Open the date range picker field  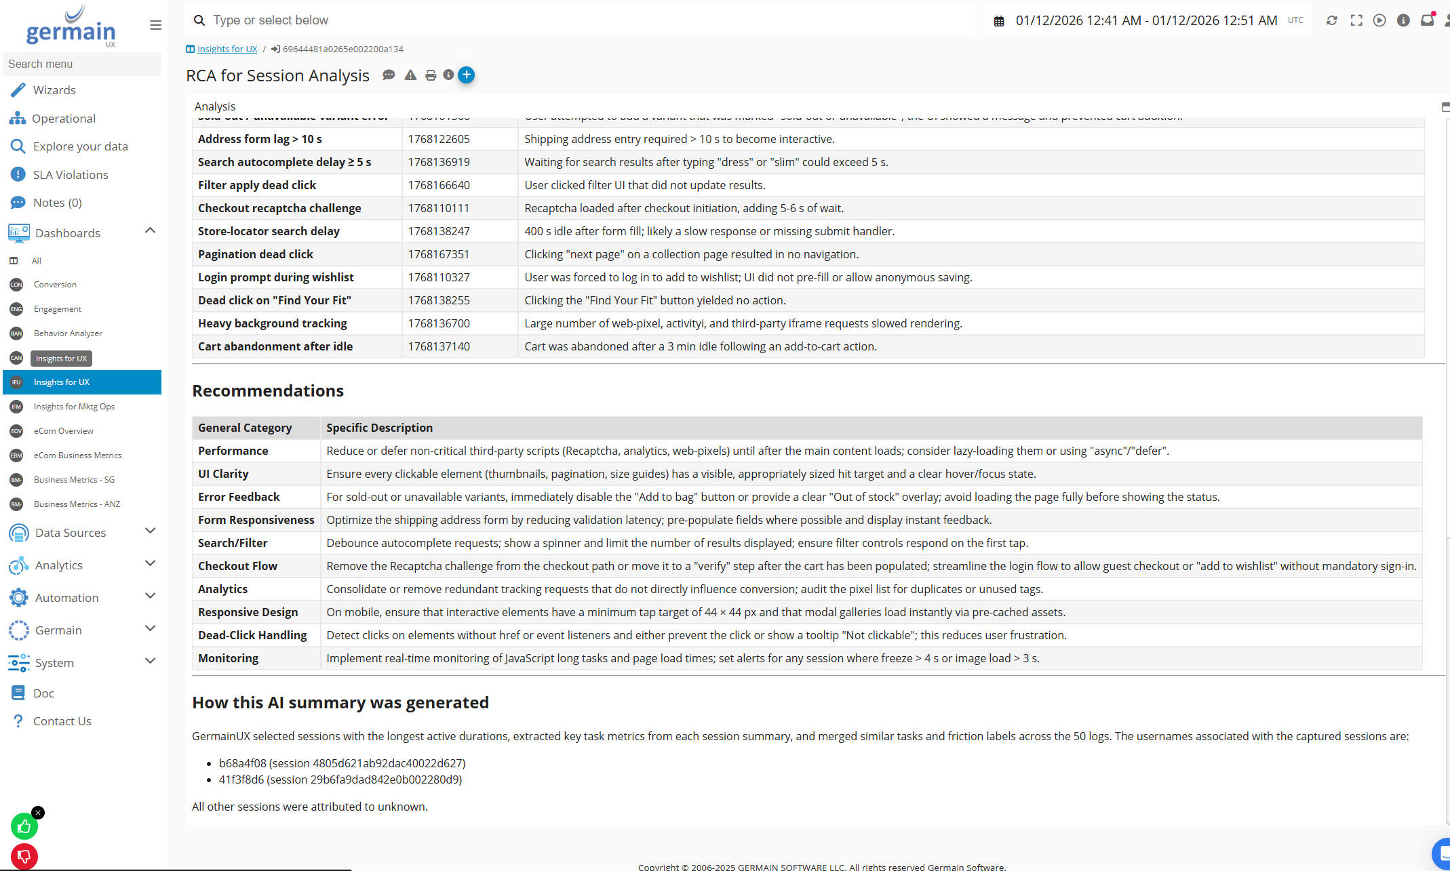pyautogui.click(x=1145, y=20)
